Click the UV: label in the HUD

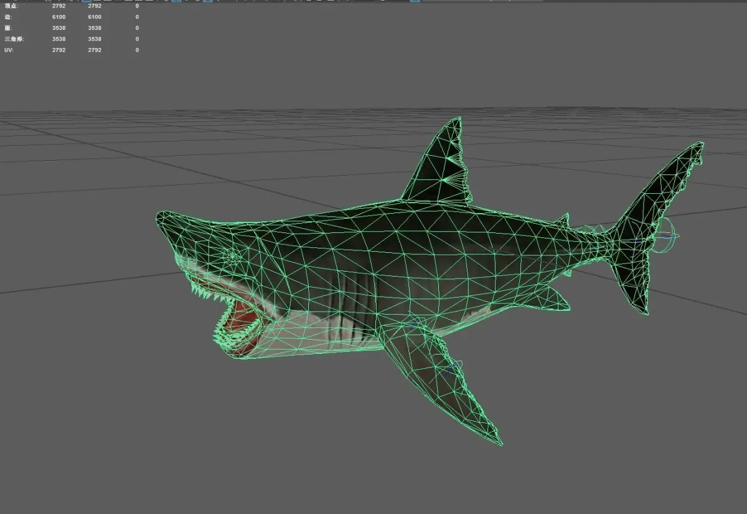pyautogui.click(x=9, y=50)
